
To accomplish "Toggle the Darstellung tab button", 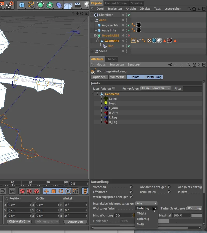I will (x=153, y=77).
